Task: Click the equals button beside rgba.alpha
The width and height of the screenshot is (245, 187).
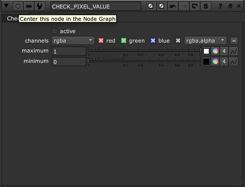Action: click(234, 41)
